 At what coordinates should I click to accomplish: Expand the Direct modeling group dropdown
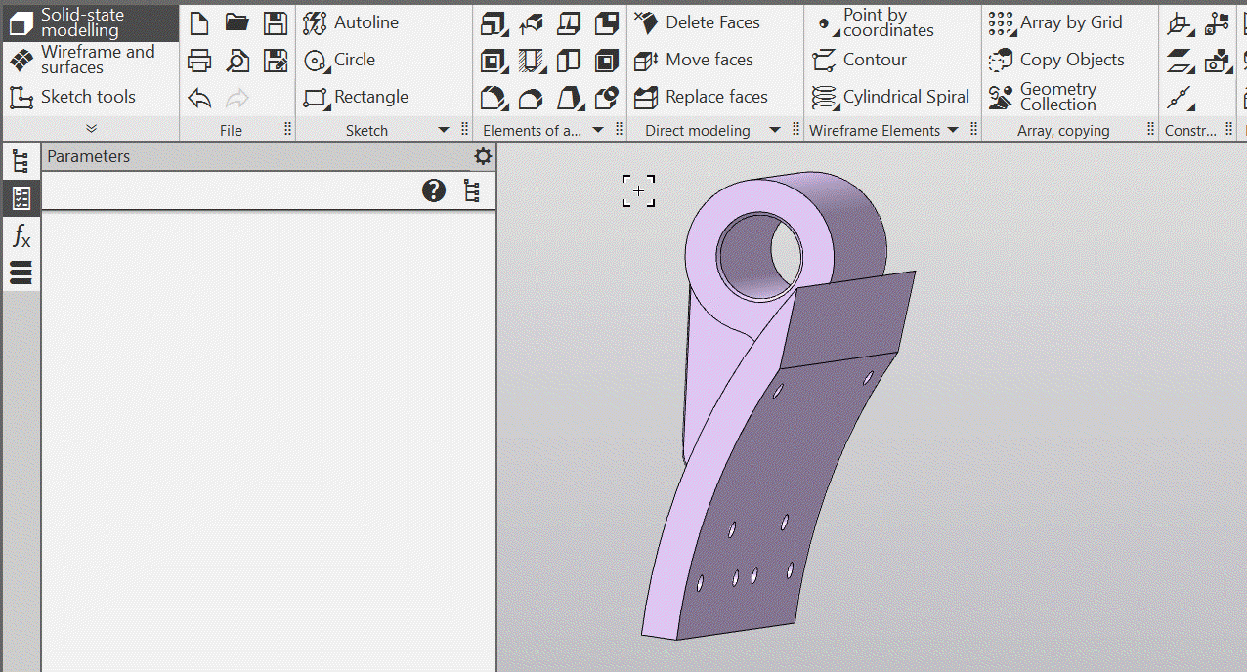pos(775,130)
